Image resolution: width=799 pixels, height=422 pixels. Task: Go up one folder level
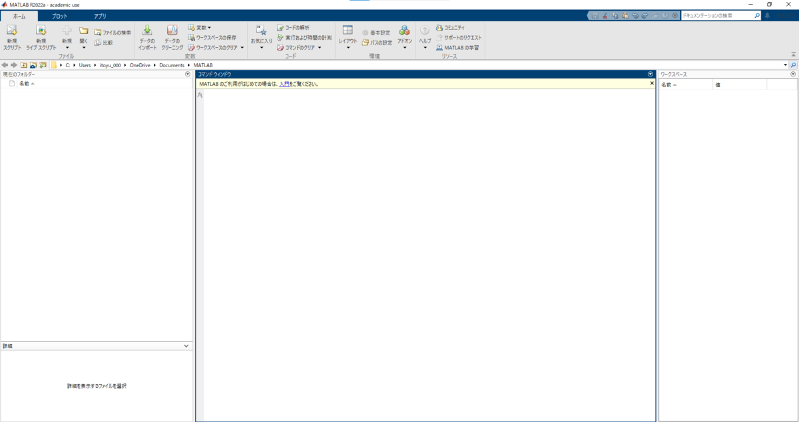coord(24,65)
